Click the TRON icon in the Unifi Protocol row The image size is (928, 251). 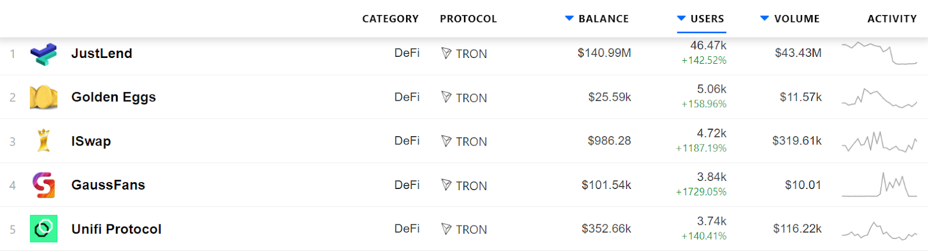click(446, 229)
